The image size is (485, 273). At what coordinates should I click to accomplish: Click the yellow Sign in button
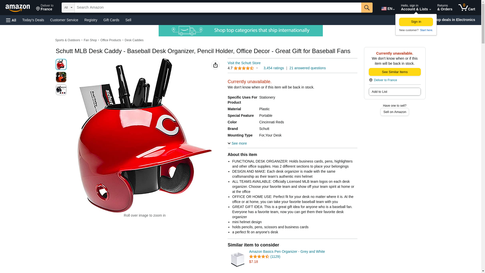click(x=416, y=22)
